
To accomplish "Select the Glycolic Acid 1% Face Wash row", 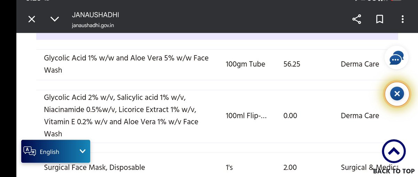I will (x=217, y=64).
